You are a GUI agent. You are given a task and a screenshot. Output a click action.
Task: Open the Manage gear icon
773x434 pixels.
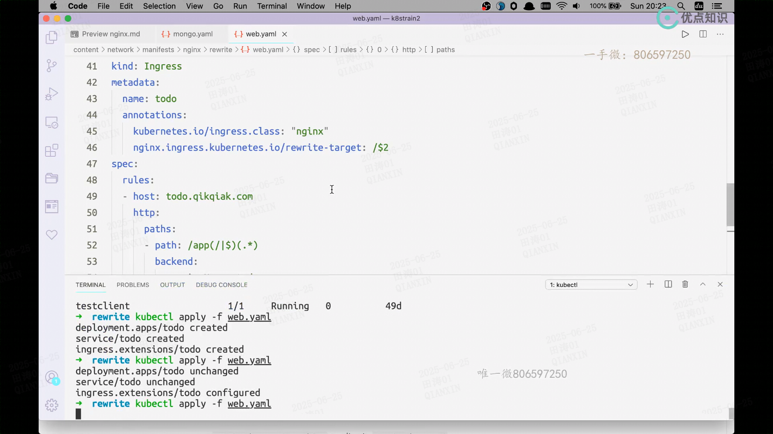click(52, 405)
